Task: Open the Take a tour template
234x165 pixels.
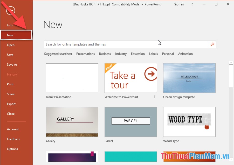Action: (x=131, y=78)
